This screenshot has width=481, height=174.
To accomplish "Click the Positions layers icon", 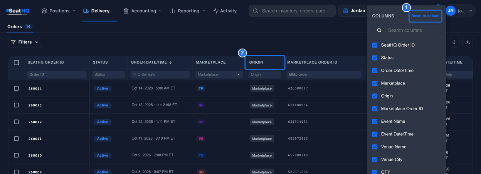I will click(44, 11).
